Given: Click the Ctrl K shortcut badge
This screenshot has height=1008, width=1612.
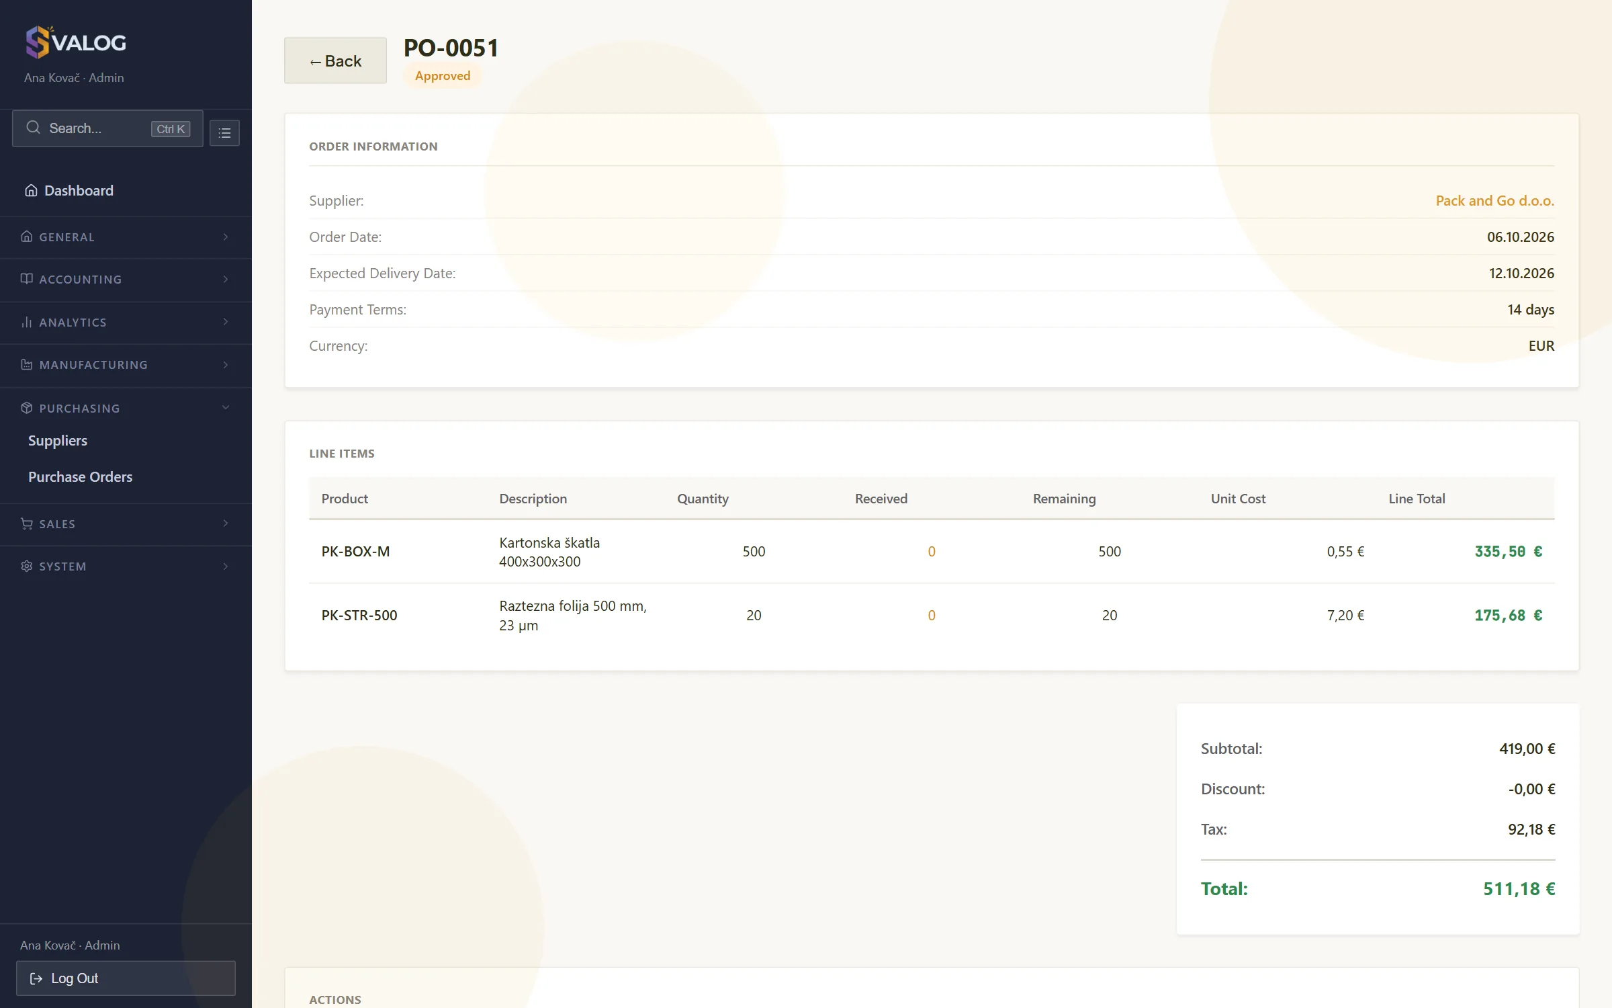Looking at the screenshot, I should (171, 129).
